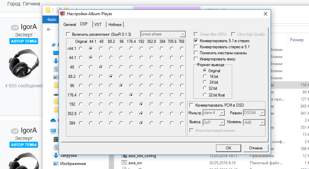This screenshot has width=309, height=169.
Task: Select Original for the 44.1 row
Action: click(81, 58)
